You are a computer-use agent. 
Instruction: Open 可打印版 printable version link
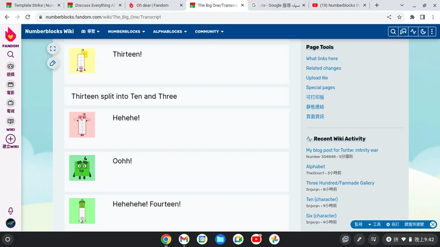click(315, 97)
